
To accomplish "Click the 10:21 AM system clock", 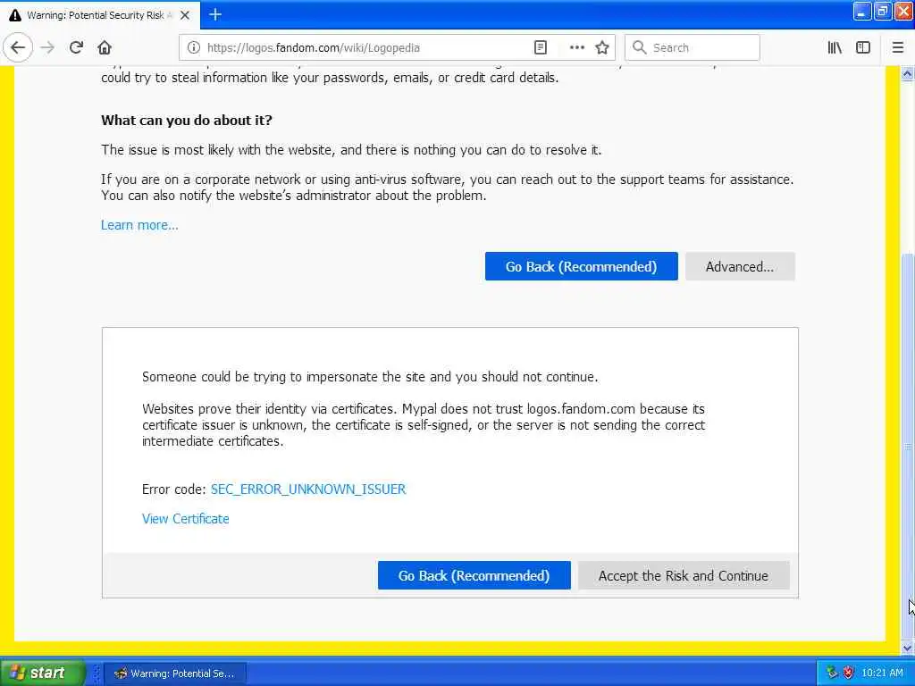I will tap(882, 673).
